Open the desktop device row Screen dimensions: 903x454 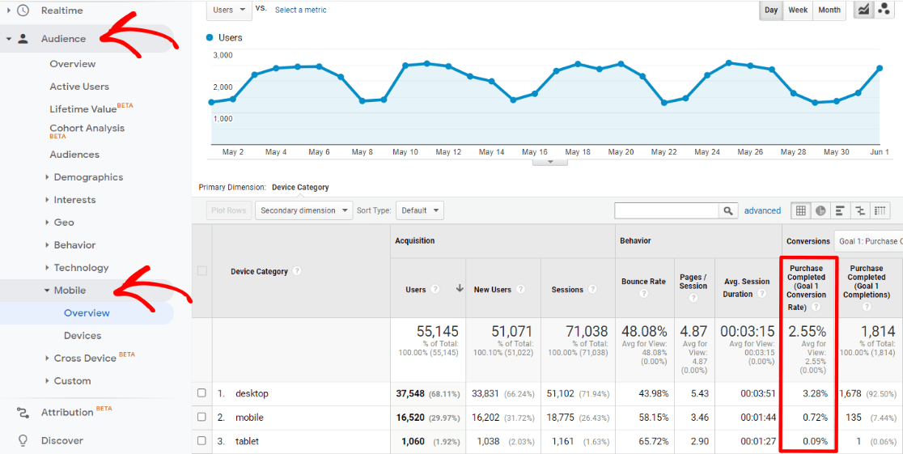252,393
